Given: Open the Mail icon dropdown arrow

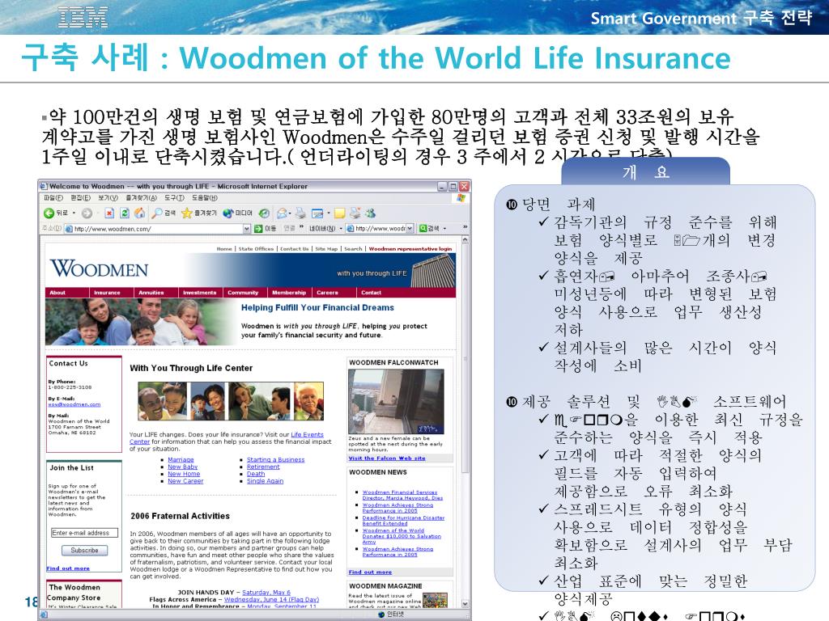Looking at the screenshot, I should tap(291, 213).
